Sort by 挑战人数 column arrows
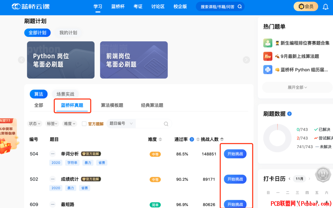Image resolution: width=333 pixels, height=208 pixels. [x=222, y=139]
